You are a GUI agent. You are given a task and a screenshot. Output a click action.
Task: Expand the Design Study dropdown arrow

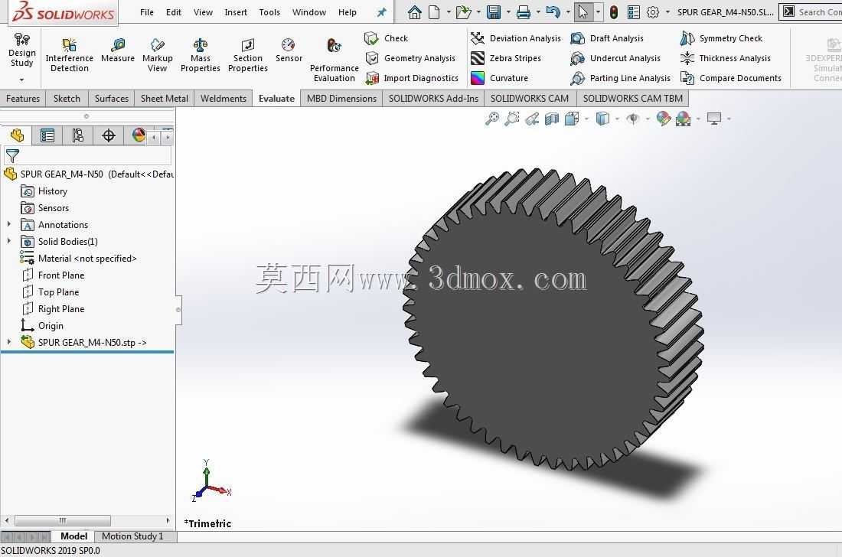pyautogui.click(x=22, y=80)
